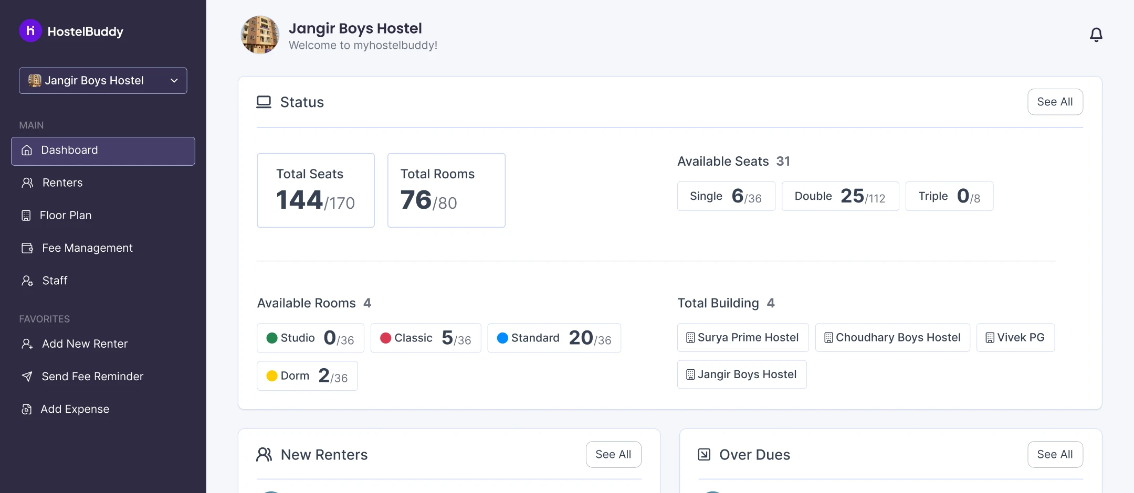Go to the Dashboard menu item
This screenshot has width=1134, height=493.
coord(103,151)
